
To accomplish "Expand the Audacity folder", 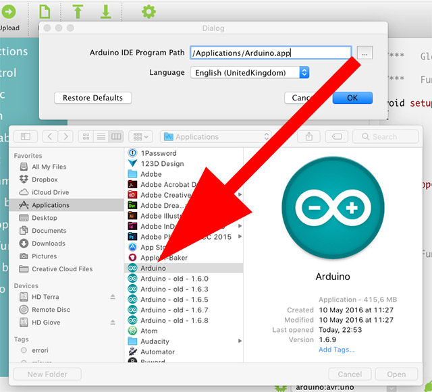I will 240,341.
